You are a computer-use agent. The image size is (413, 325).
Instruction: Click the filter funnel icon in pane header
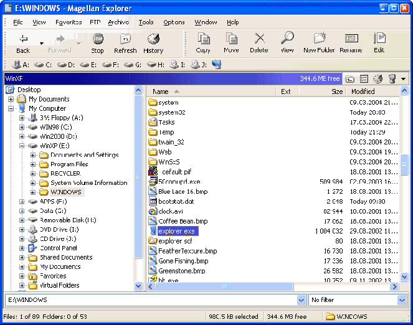(392, 78)
